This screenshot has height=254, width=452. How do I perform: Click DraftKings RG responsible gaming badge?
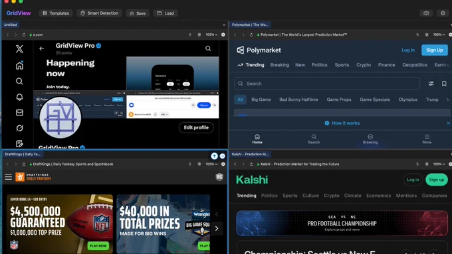point(219,177)
